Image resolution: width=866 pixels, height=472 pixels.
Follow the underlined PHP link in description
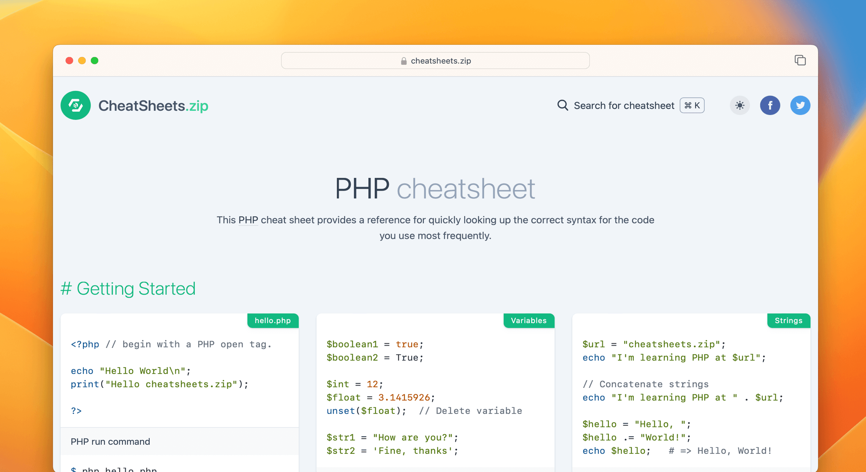point(248,220)
